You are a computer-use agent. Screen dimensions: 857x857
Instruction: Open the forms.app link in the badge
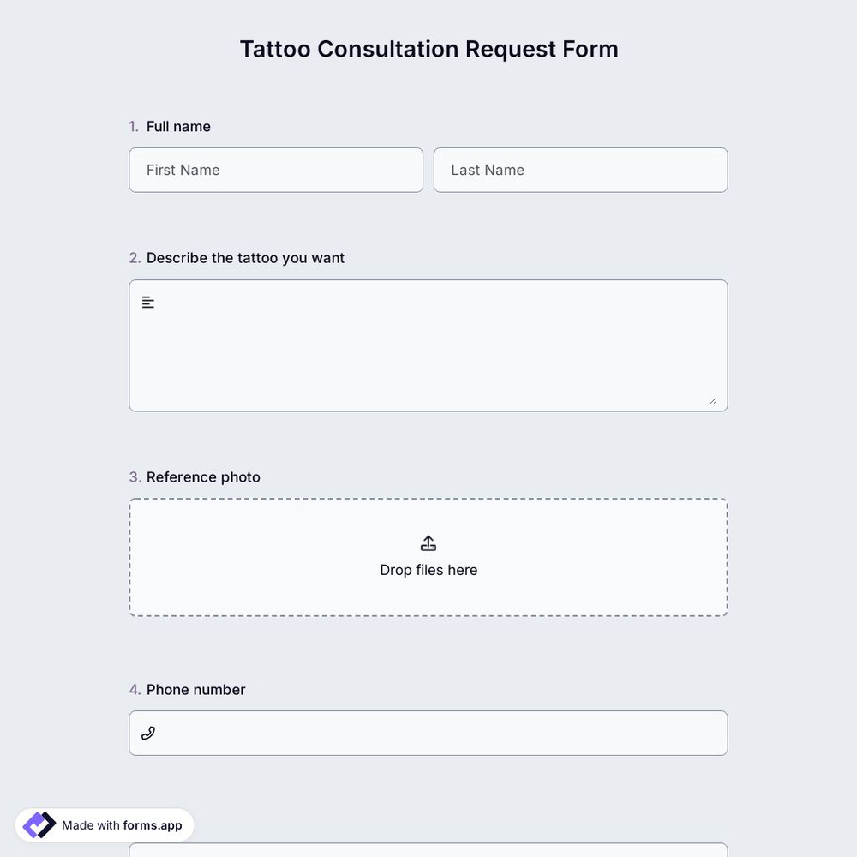coord(152,825)
